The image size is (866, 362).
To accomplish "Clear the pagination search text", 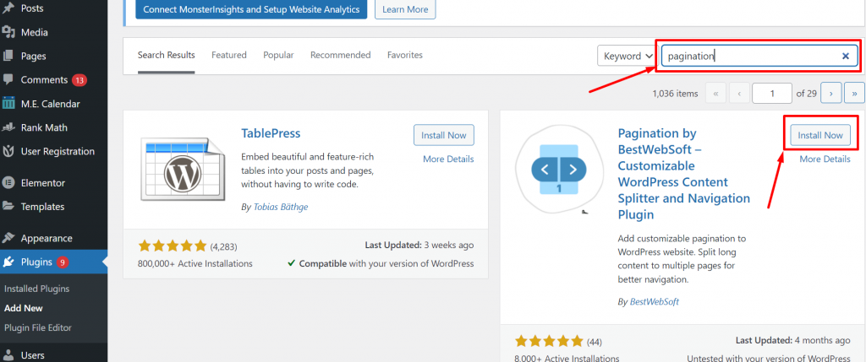I will click(x=845, y=56).
